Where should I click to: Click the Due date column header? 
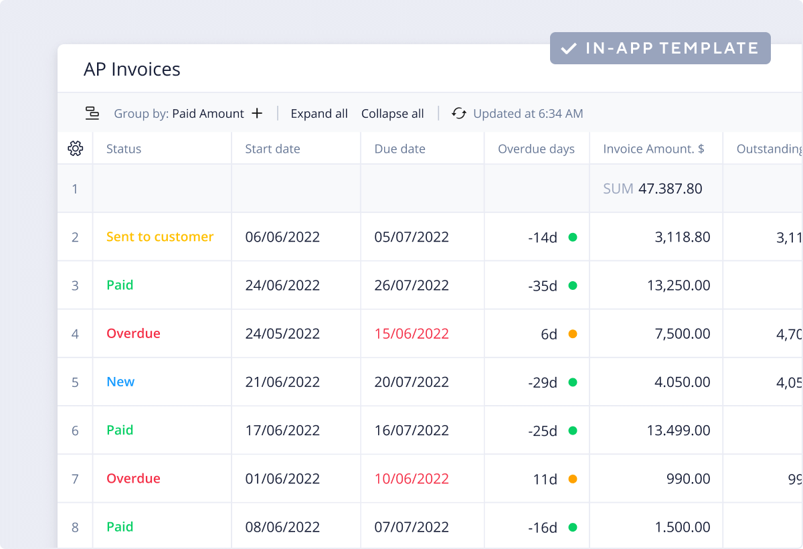coord(399,149)
